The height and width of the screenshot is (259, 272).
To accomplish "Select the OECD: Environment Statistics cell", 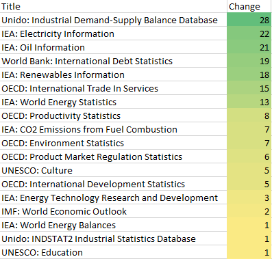I will click(113, 143).
